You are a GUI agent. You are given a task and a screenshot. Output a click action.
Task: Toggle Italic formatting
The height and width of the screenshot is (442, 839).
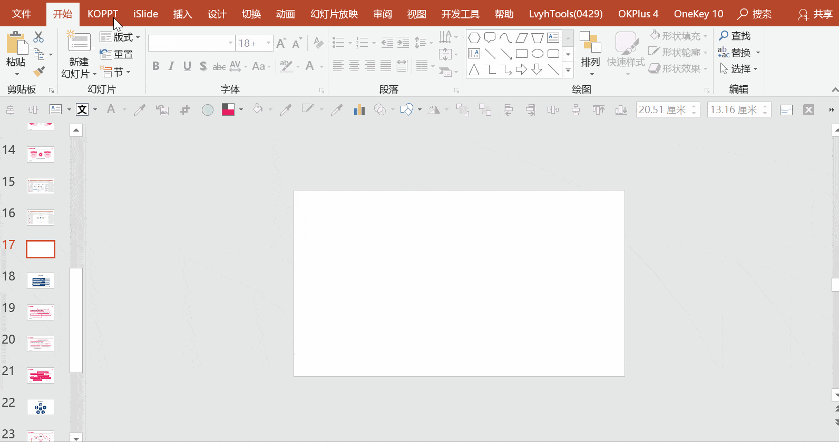171,66
